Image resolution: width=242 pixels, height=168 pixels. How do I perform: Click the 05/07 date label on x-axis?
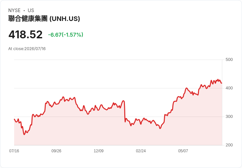click(x=183, y=151)
